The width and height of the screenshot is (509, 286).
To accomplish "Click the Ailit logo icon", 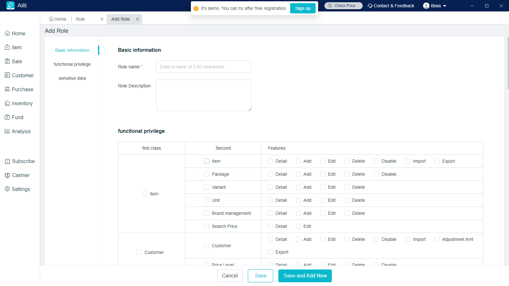I will (10, 5).
